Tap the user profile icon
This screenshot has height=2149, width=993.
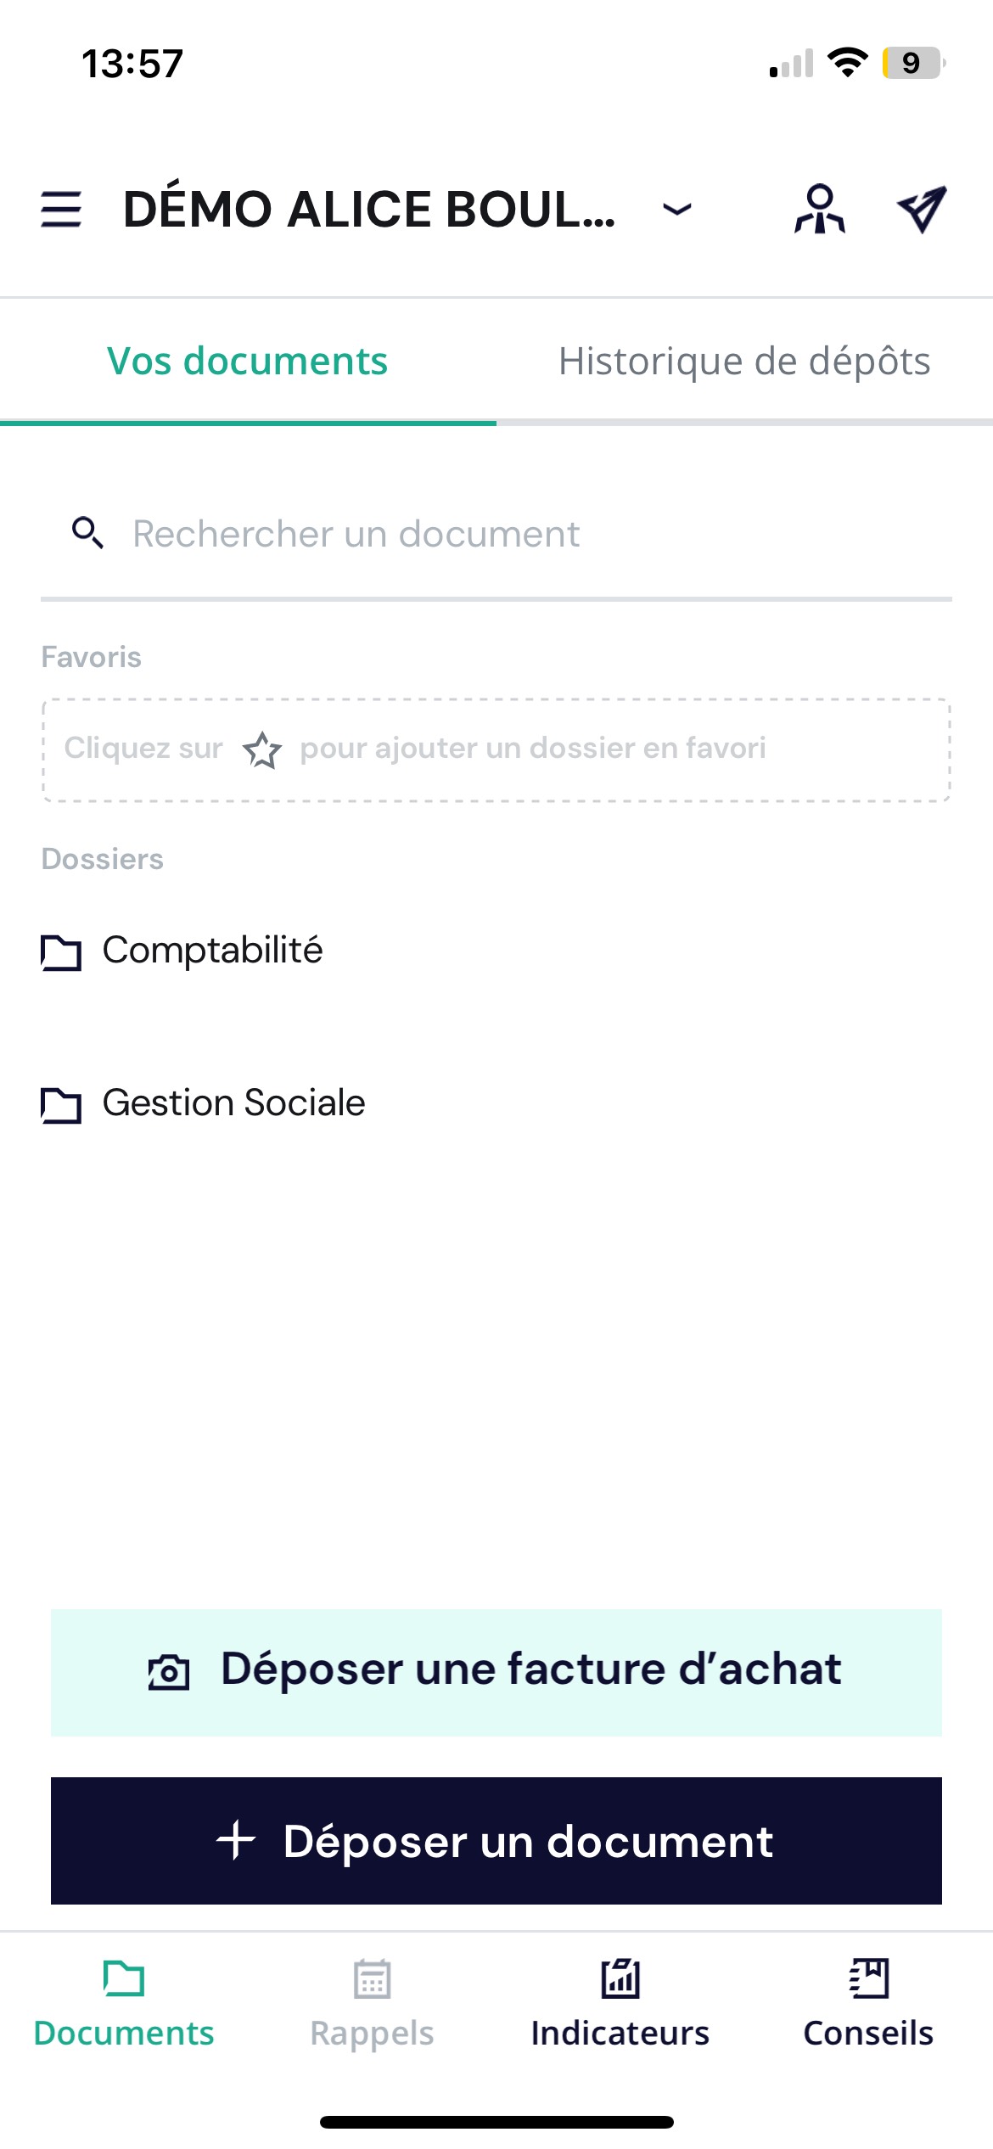819,209
